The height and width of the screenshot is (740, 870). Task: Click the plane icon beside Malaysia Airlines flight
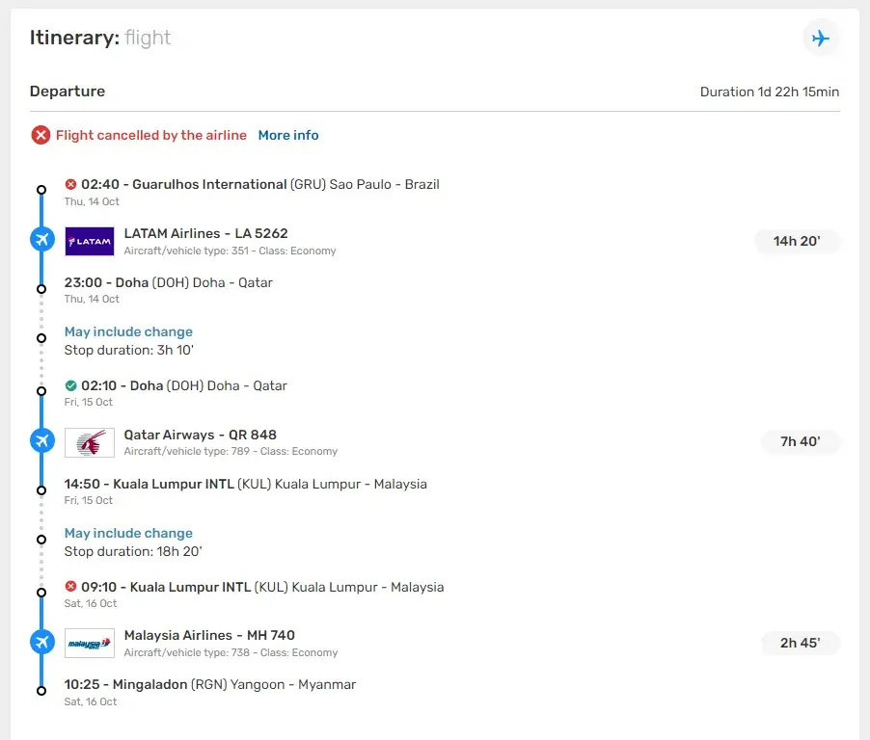click(x=41, y=641)
